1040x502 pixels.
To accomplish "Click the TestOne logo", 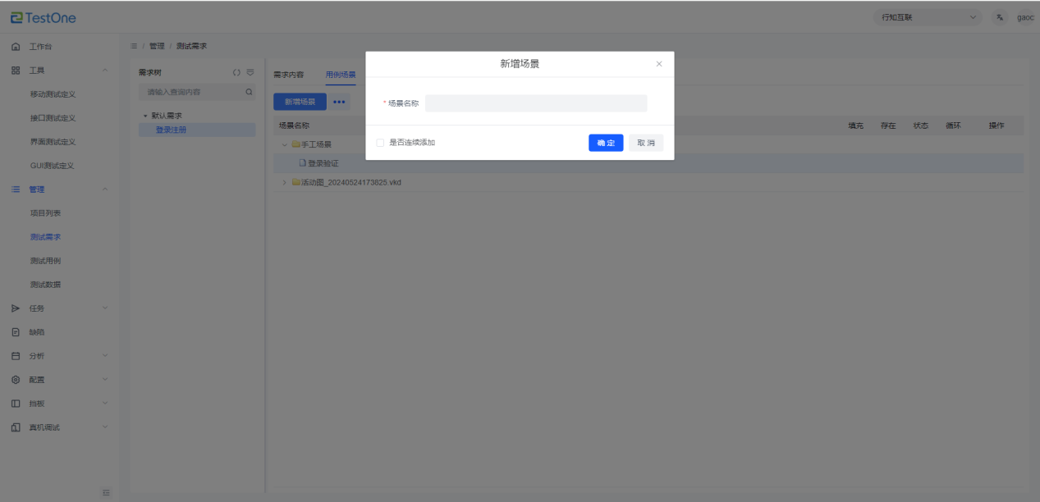I will point(44,17).
